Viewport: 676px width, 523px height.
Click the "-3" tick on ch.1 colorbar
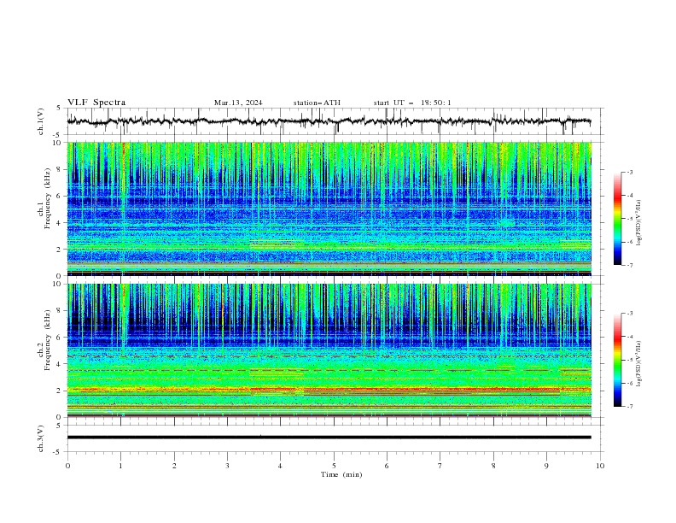629,172
